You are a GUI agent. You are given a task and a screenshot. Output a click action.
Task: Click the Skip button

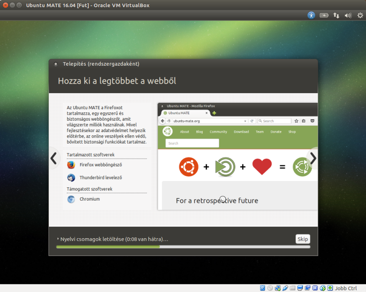click(303, 239)
